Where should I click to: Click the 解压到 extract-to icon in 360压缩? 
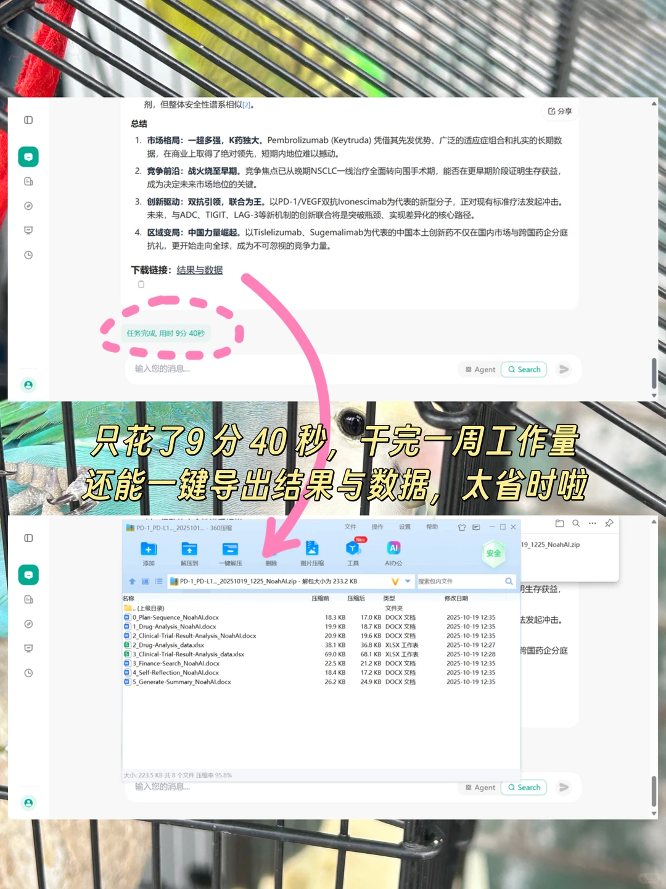point(189,553)
